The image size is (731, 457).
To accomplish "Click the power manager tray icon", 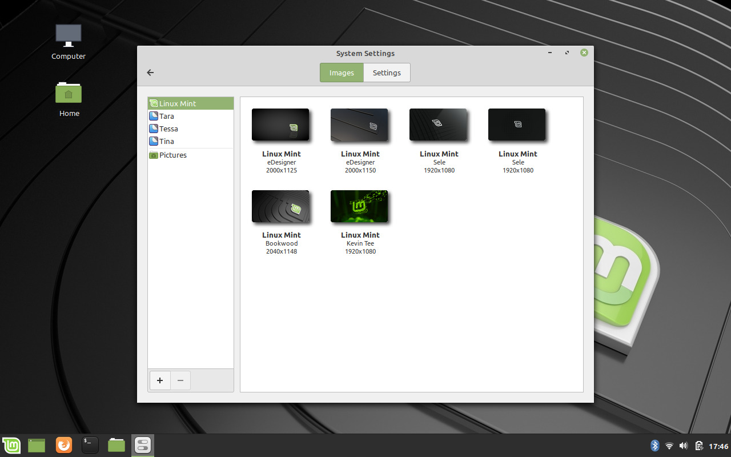I will [x=698, y=445].
